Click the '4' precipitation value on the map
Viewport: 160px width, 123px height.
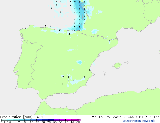click(79, 9)
